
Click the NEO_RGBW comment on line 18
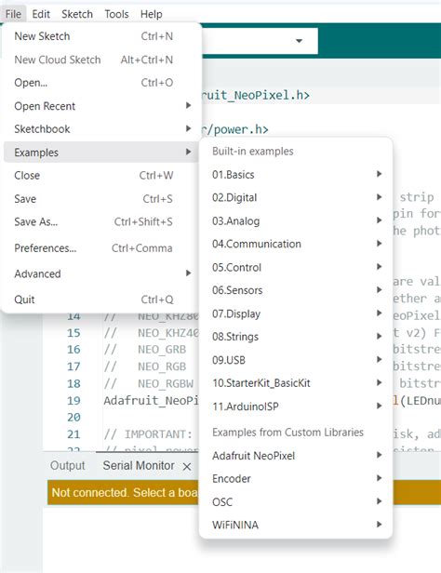(166, 383)
